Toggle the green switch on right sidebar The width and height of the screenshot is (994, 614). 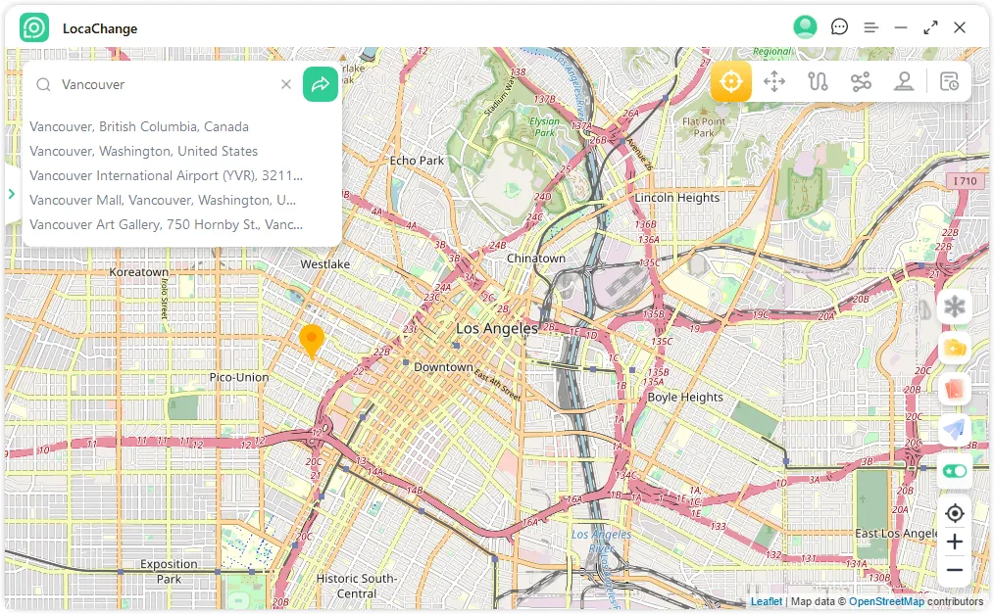pyautogui.click(x=955, y=471)
